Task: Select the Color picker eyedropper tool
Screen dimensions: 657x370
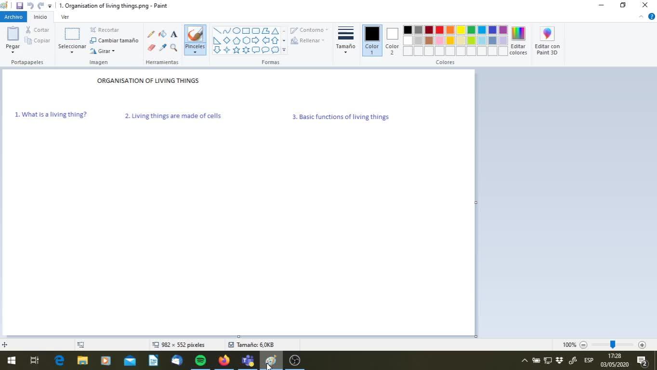Action: coord(162,48)
